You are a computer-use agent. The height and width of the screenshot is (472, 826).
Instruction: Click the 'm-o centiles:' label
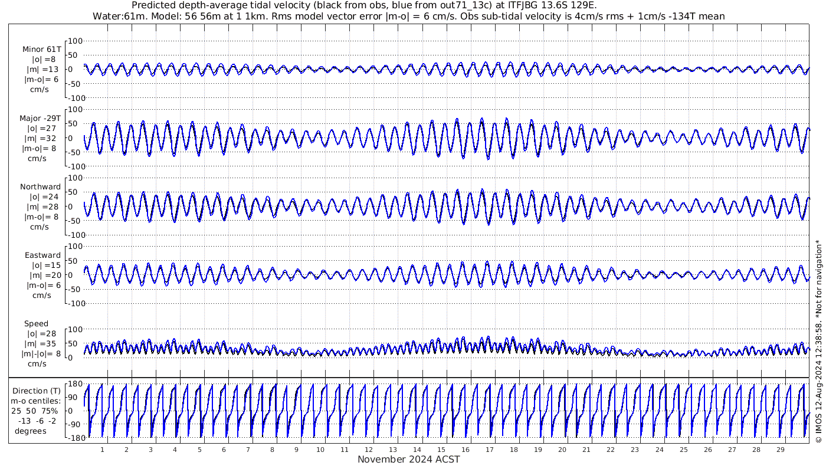point(37,401)
